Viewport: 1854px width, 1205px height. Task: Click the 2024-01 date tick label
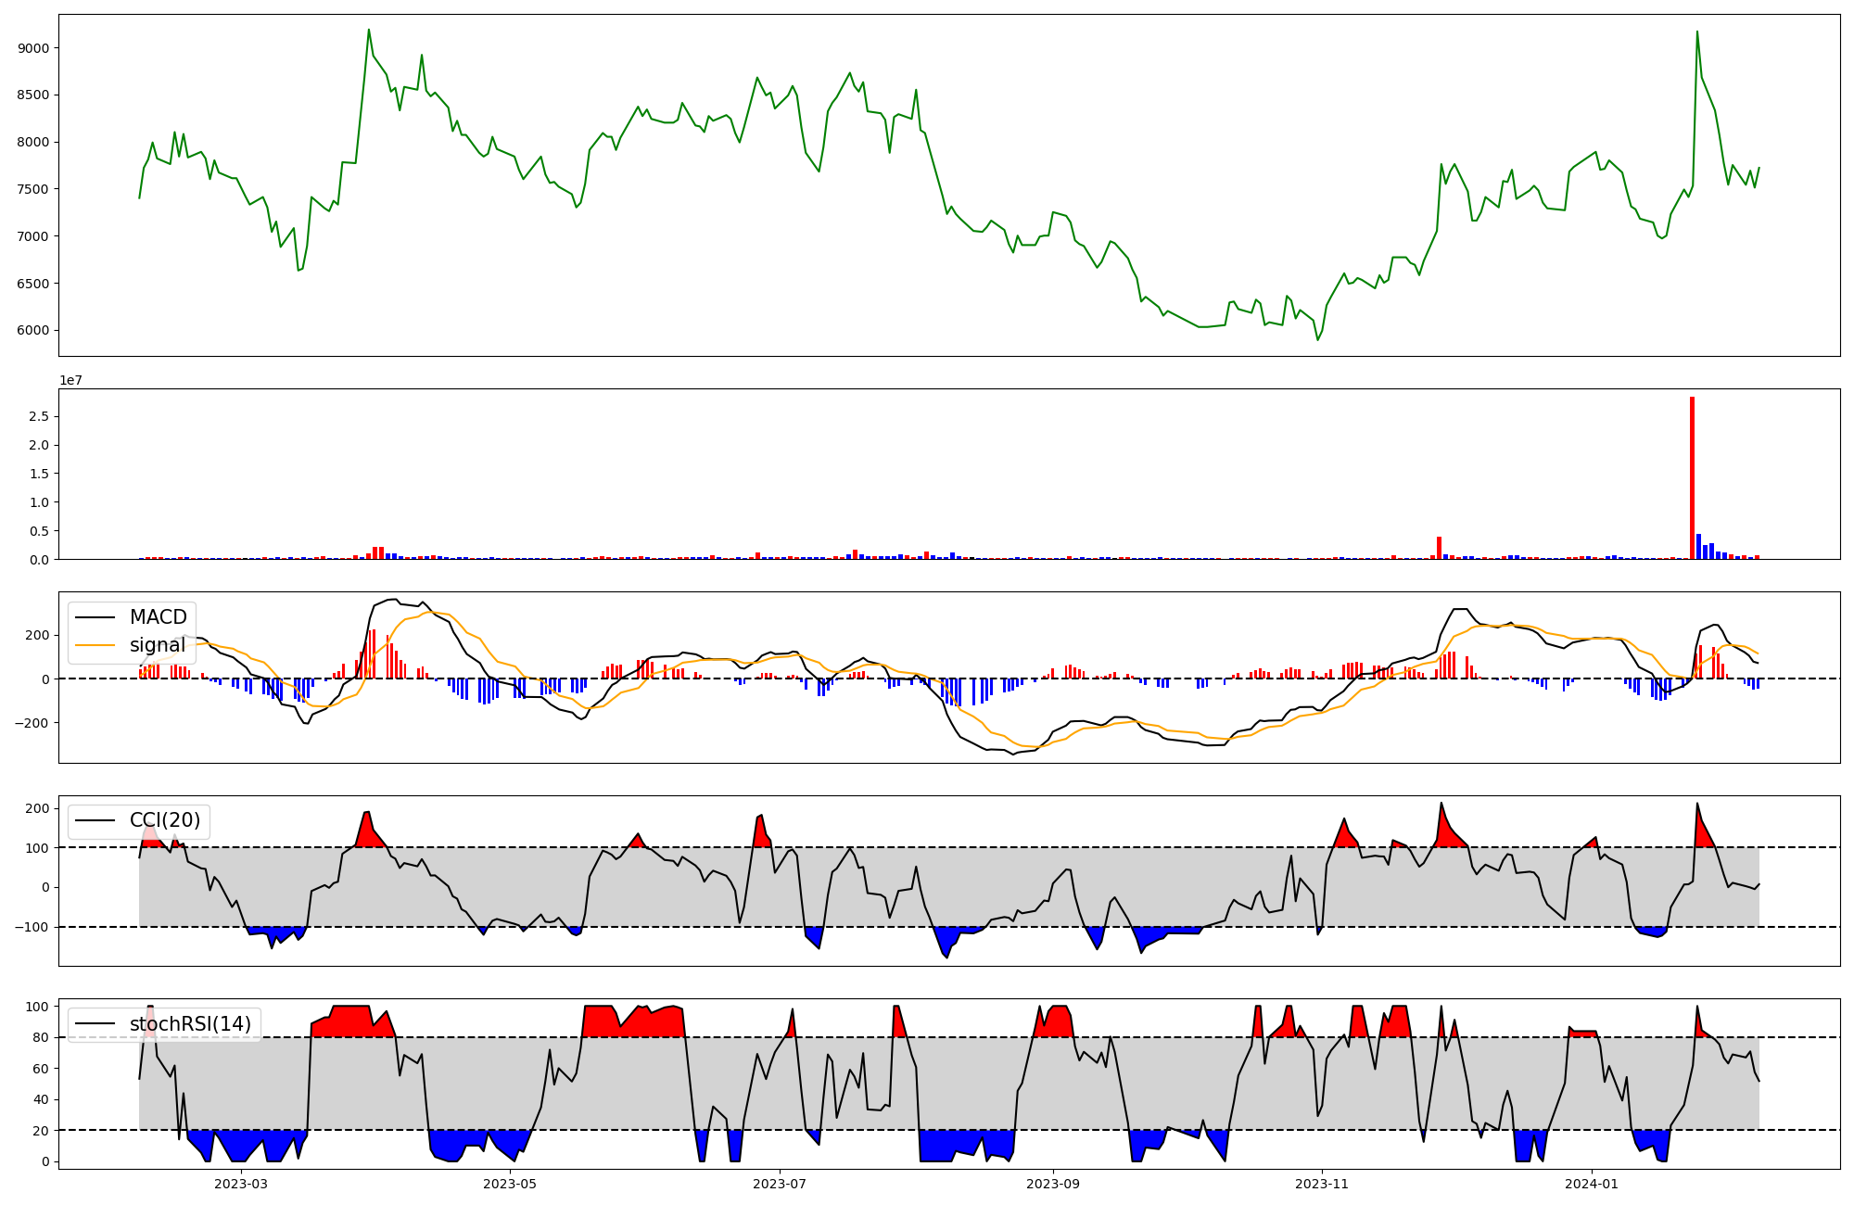1592,1184
